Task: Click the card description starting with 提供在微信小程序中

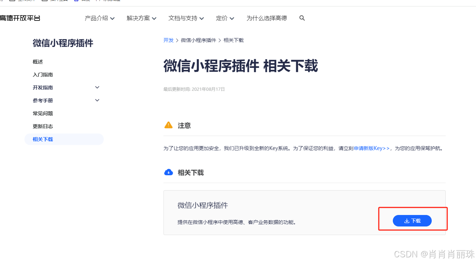Action: 237,222
